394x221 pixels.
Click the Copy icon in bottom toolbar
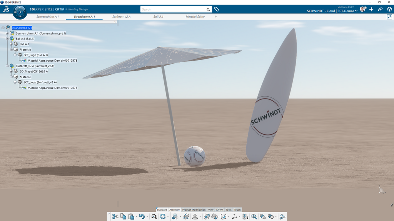[123, 216]
